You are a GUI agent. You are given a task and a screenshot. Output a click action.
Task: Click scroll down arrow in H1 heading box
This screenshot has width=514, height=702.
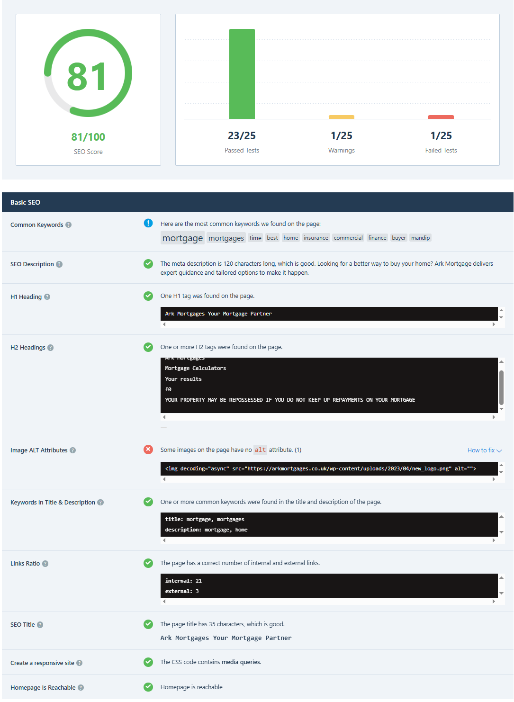501,317
